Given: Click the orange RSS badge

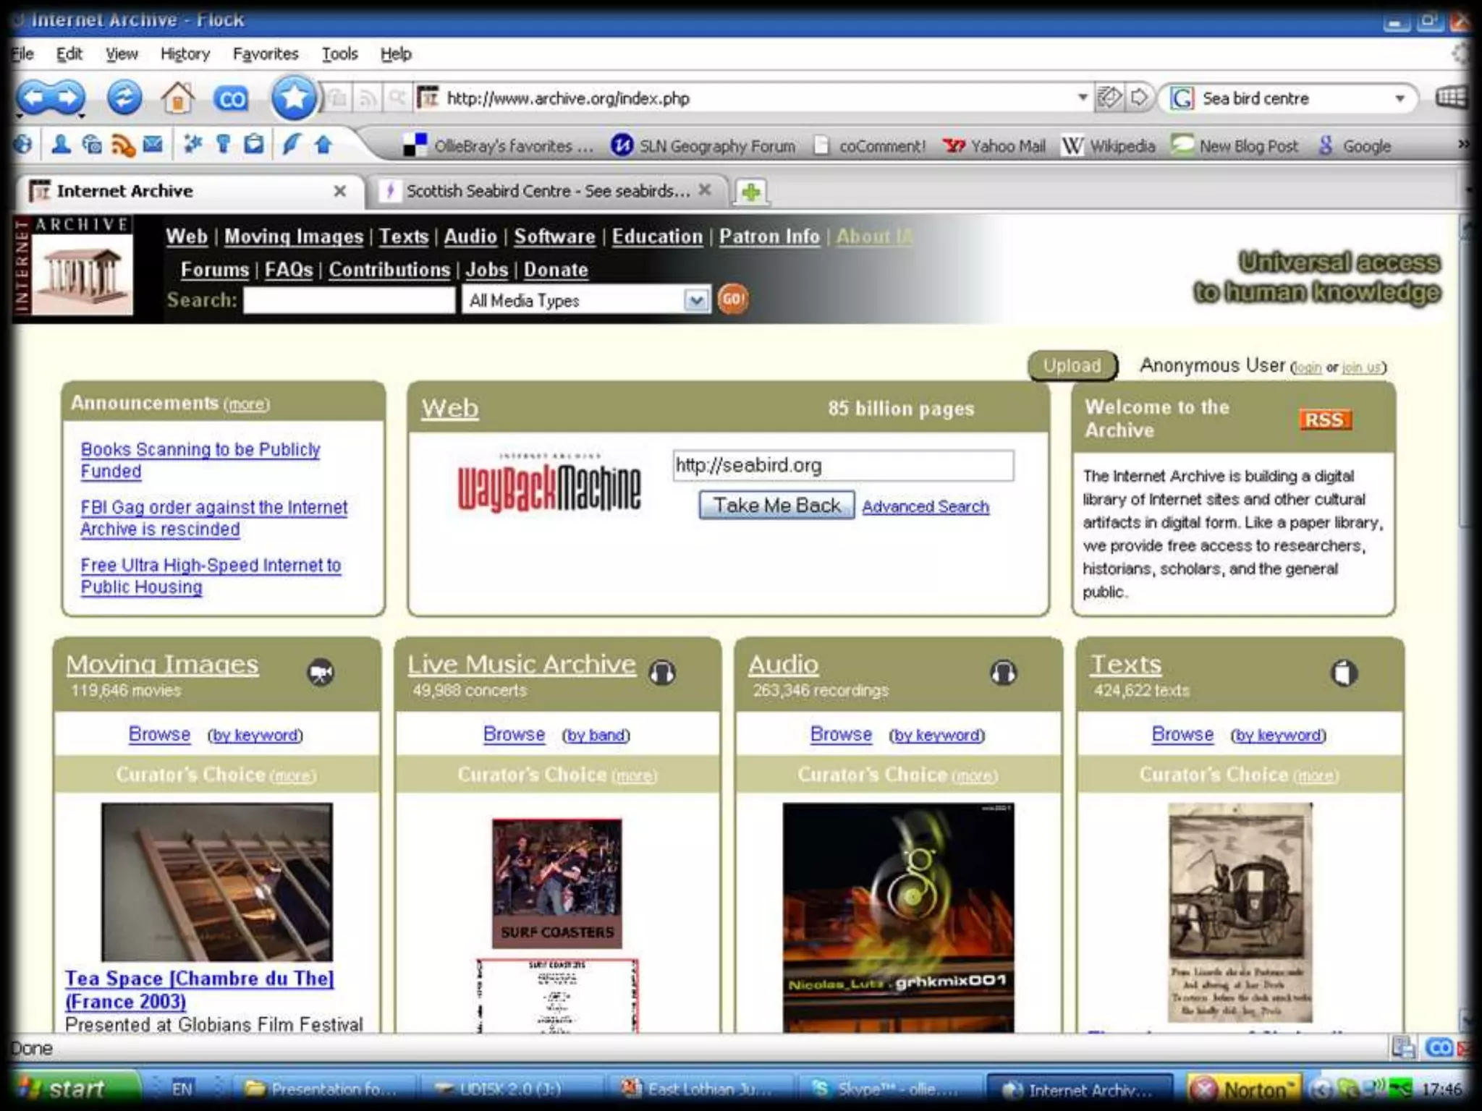Looking at the screenshot, I should tap(1324, 420).
